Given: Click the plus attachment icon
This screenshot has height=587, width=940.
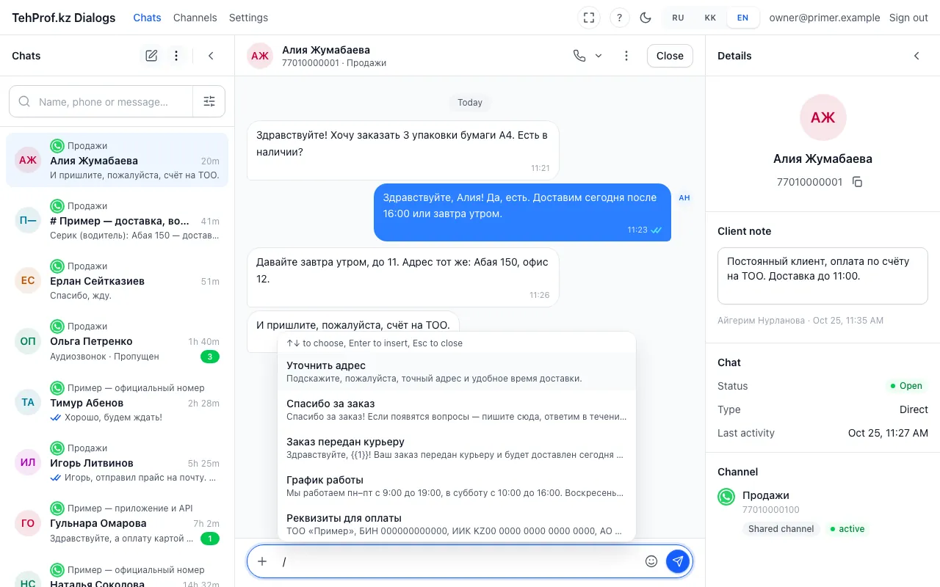Looking at the screenshot, I should pos(262,561).
